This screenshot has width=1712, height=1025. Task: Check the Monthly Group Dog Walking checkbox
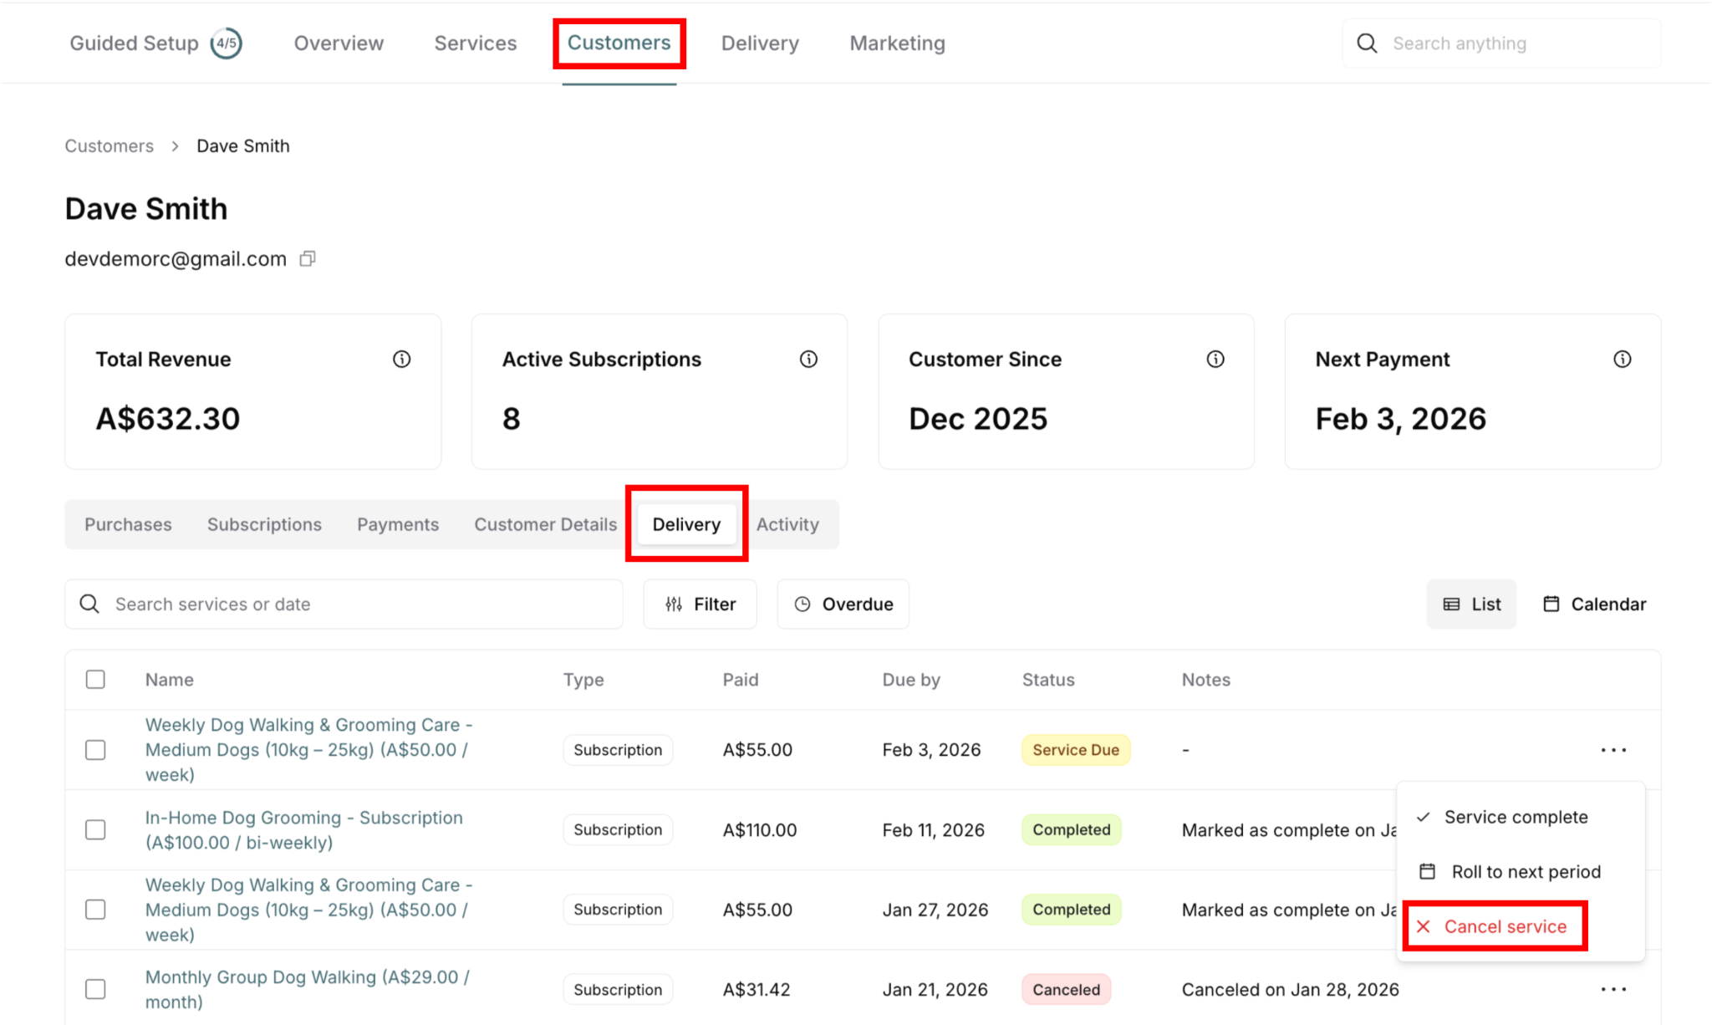coord(95,989)
